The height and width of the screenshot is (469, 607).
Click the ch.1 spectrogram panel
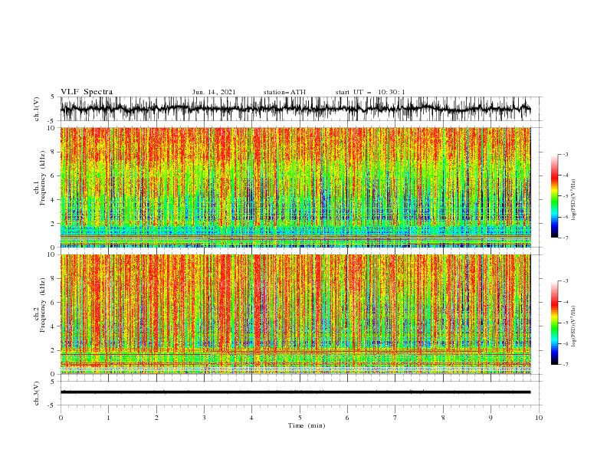[296, 187]
